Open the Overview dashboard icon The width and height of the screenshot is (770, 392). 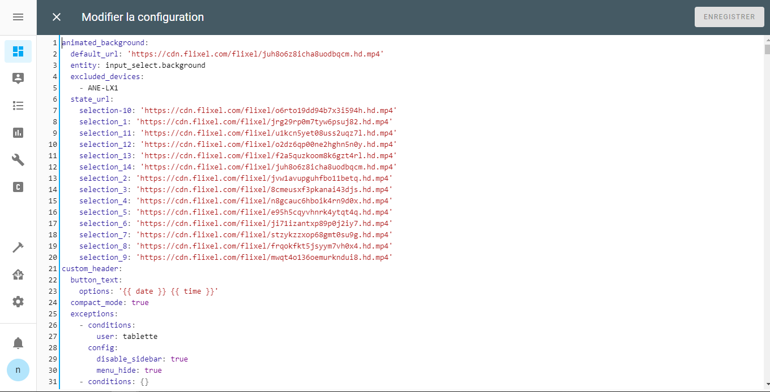18,51
